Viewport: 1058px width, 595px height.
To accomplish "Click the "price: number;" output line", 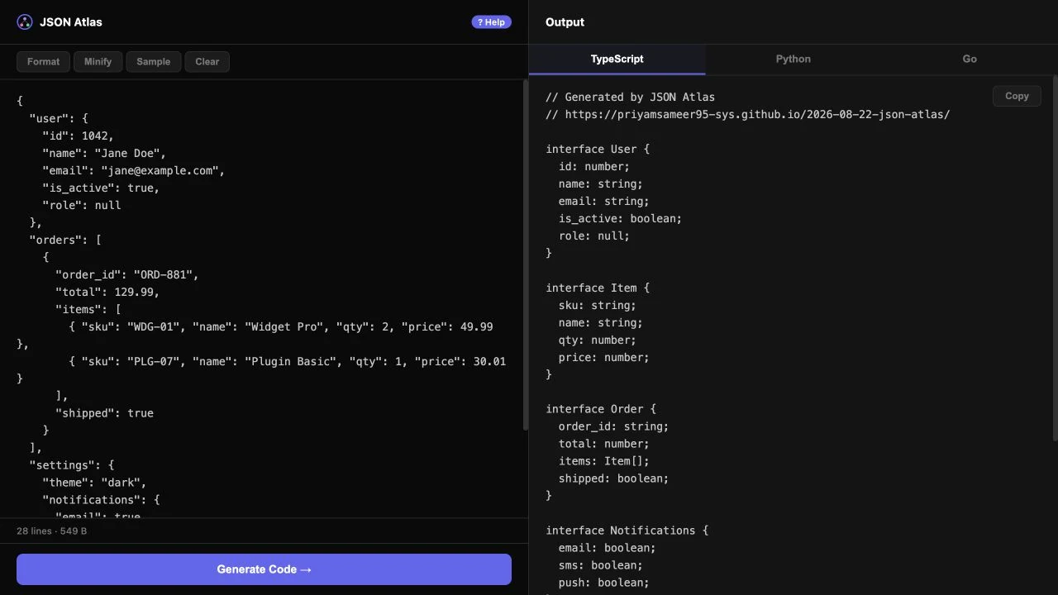I will [x=604, y=357].
